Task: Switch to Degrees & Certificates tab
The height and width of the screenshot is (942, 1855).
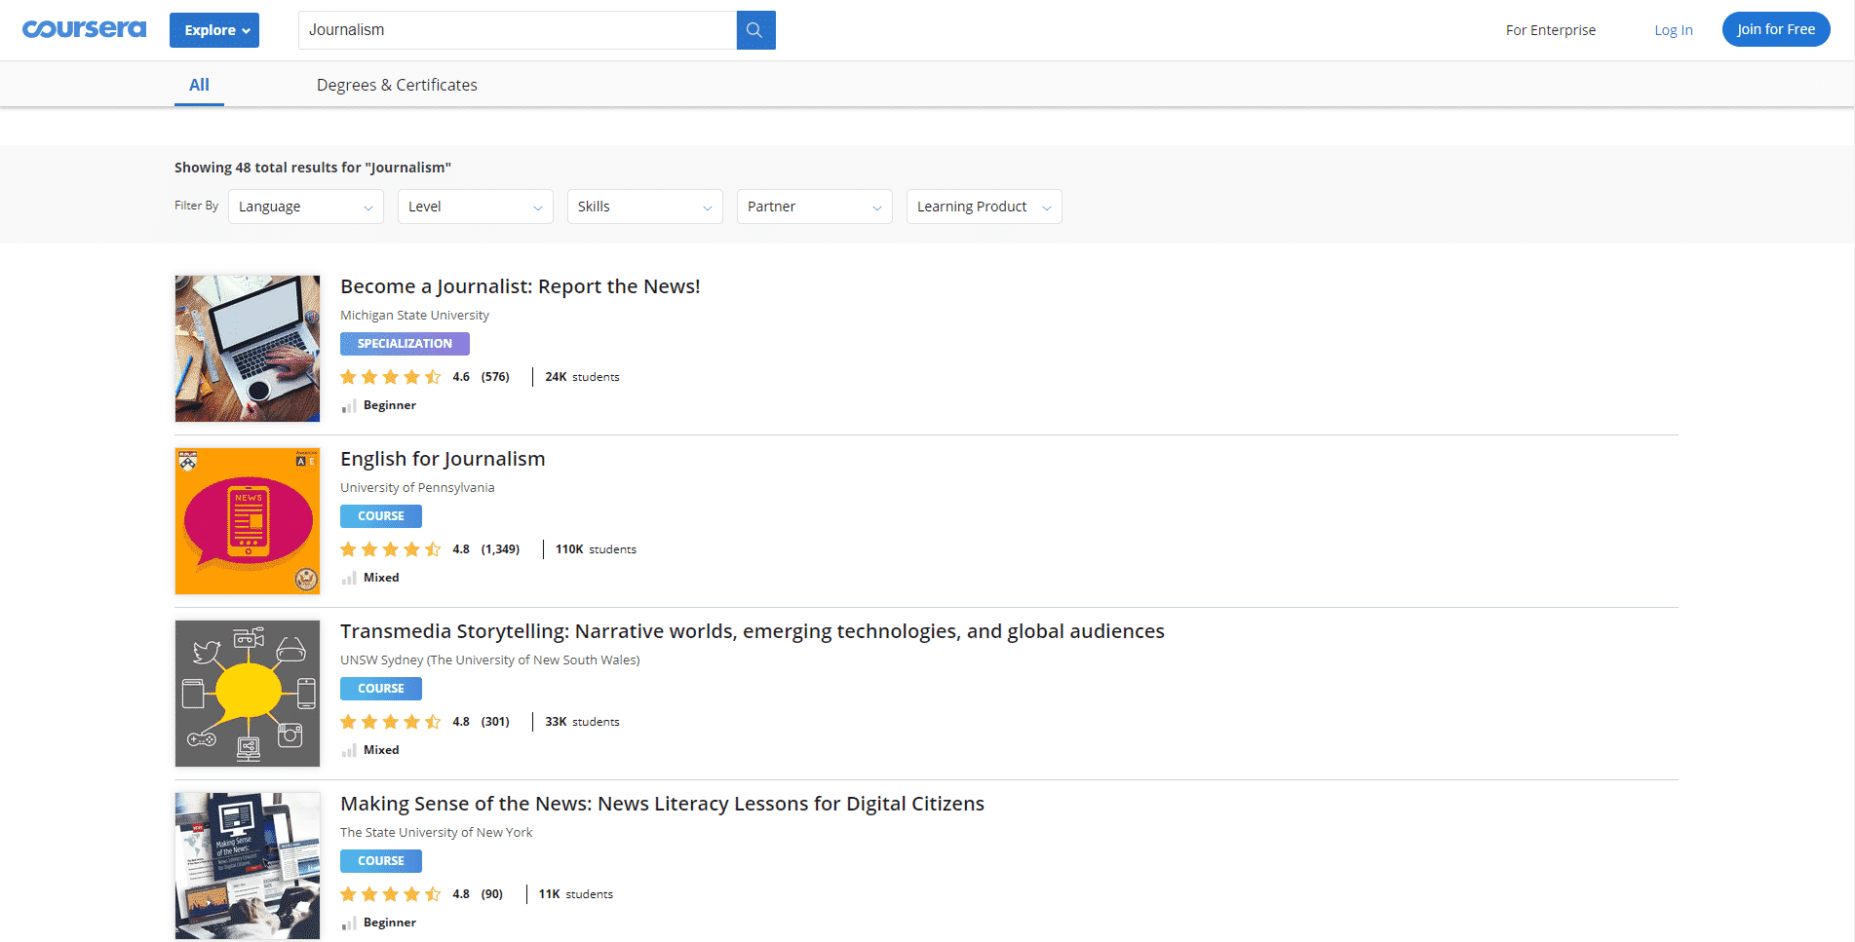Action: coord(397,85)
